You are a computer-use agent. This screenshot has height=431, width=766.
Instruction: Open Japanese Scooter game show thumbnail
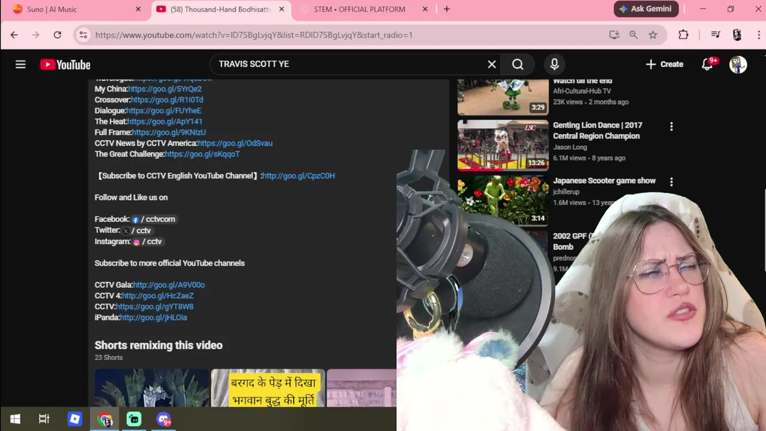pyautogui.click(x=503, y=200)
